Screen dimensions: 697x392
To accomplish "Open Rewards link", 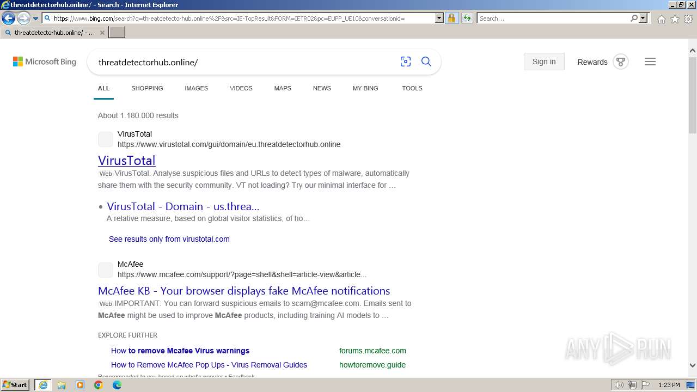I will (592, 62).
